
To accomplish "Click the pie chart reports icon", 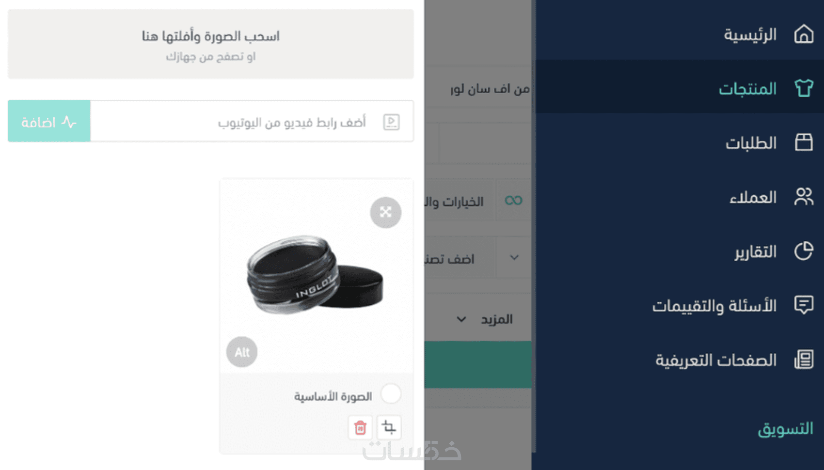I will pos(804,251).
